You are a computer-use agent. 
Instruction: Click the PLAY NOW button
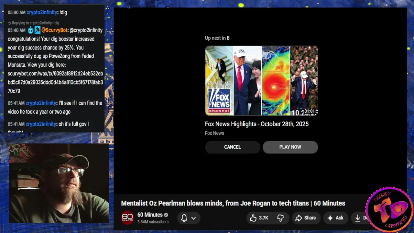point(290,147)
